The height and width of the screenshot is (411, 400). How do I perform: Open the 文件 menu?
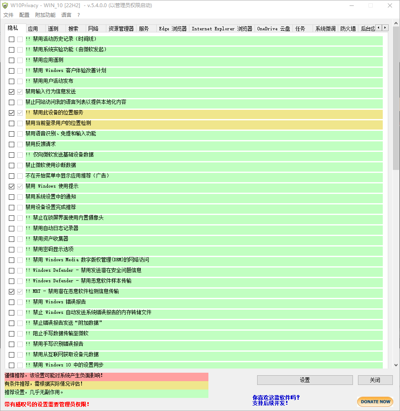[8, 15]
